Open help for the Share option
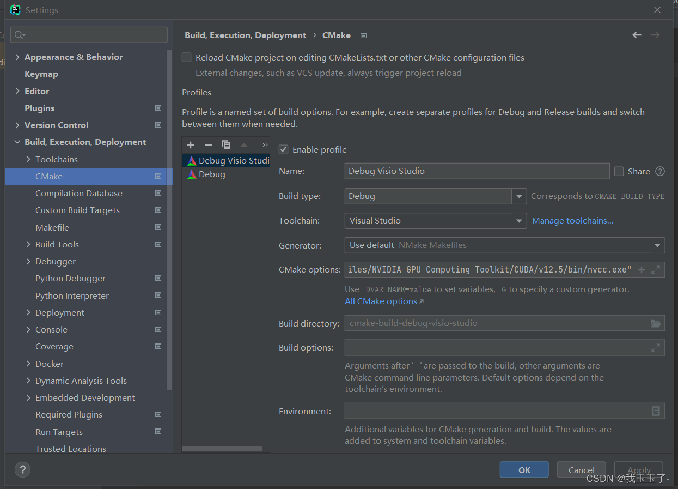 [660, 171]
